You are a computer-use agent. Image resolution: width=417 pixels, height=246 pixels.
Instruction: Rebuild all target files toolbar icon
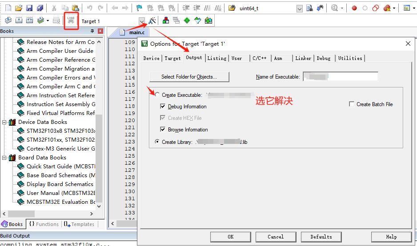(x=29, y=20)
